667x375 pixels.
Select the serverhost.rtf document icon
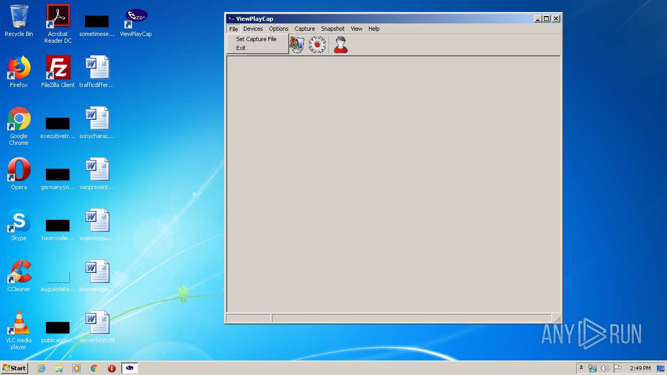coord(97,327)
